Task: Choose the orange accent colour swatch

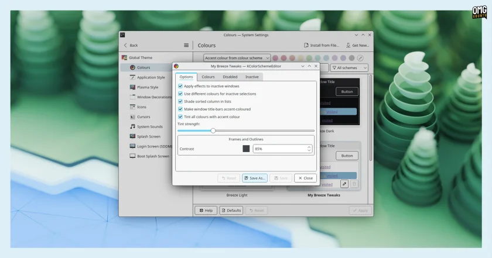Action: (292, 58)
